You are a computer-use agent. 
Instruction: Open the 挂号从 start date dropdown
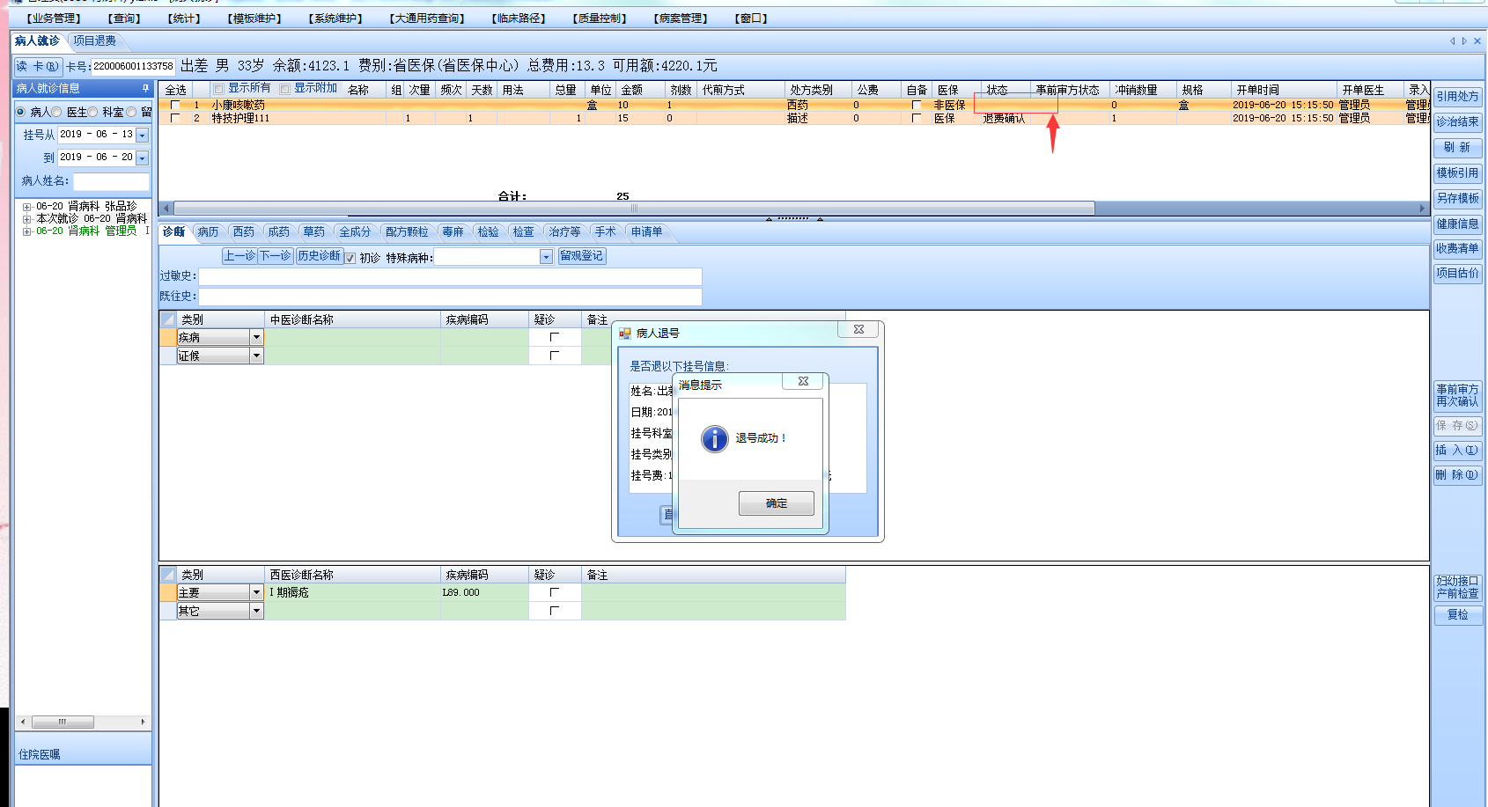(143, 135)
